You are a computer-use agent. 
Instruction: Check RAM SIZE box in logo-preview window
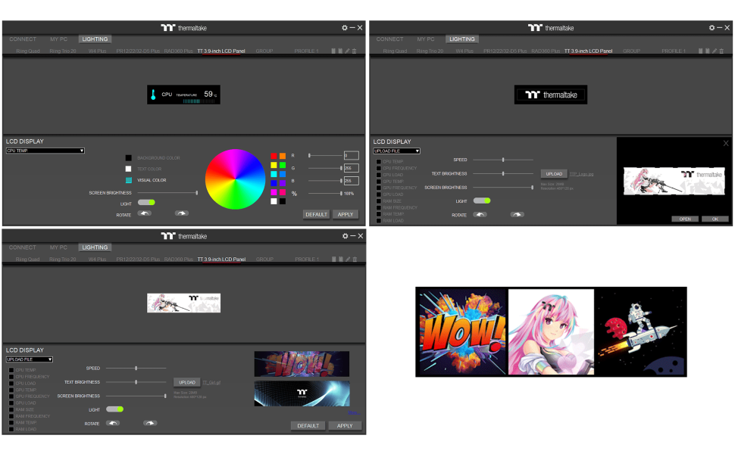click(378, 201)
